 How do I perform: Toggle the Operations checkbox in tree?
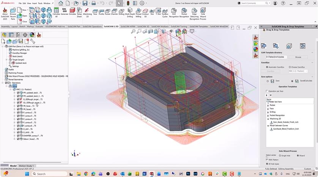6,83
